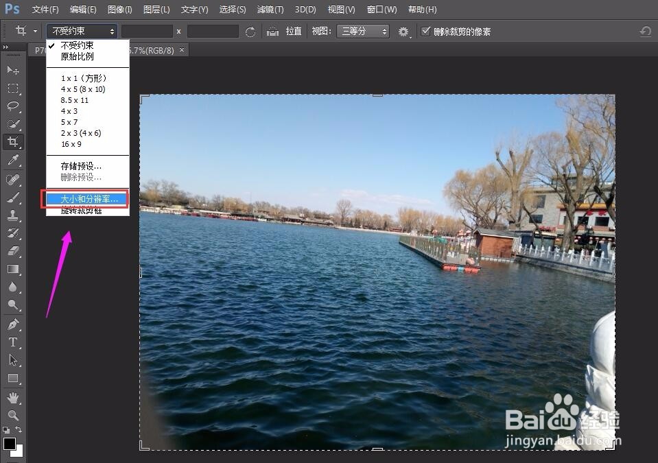Swap foreground and background colors

click(x=19, y=429)
